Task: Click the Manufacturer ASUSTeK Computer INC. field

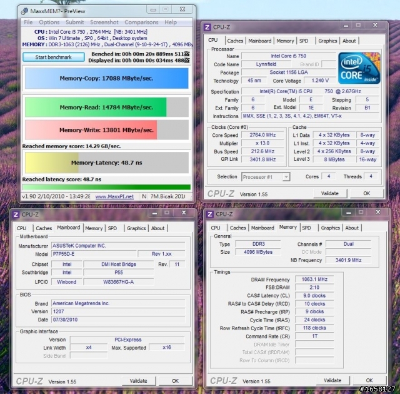Action: click(118, 246)
